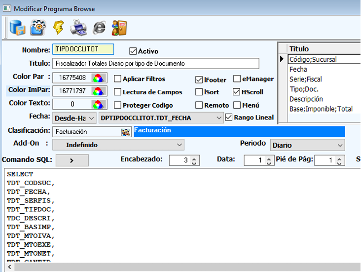Open the Add-On dropdown showing Indefinido
The image size is (361, 274).
(x=179, y=145)
